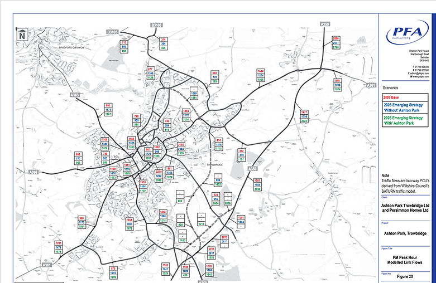Click the 'Note' heading in sidebar
The height and width of the screenshot is (283, 436).
(x=385, y=175)
